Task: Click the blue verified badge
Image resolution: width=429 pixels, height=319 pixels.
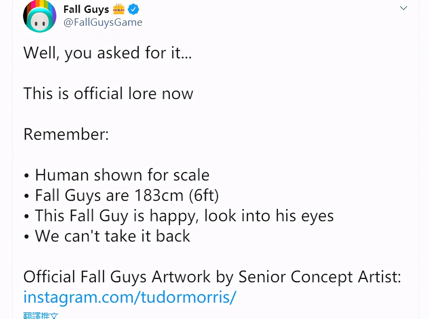Action: coord(133,10)
